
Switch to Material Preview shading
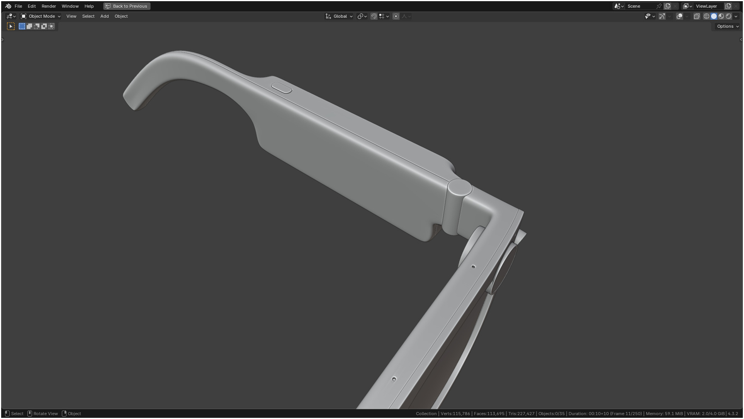(x=721, y=16)
